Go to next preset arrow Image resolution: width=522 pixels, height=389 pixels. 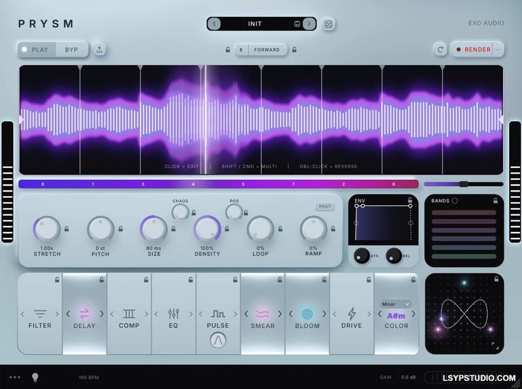(x=309, y=24)
